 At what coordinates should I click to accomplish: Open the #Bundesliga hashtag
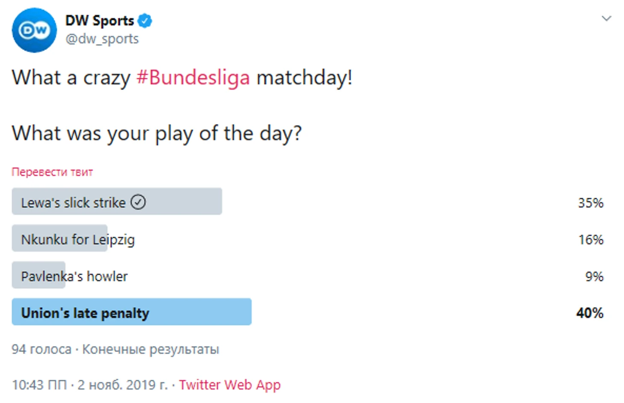[x=193, y=78]
